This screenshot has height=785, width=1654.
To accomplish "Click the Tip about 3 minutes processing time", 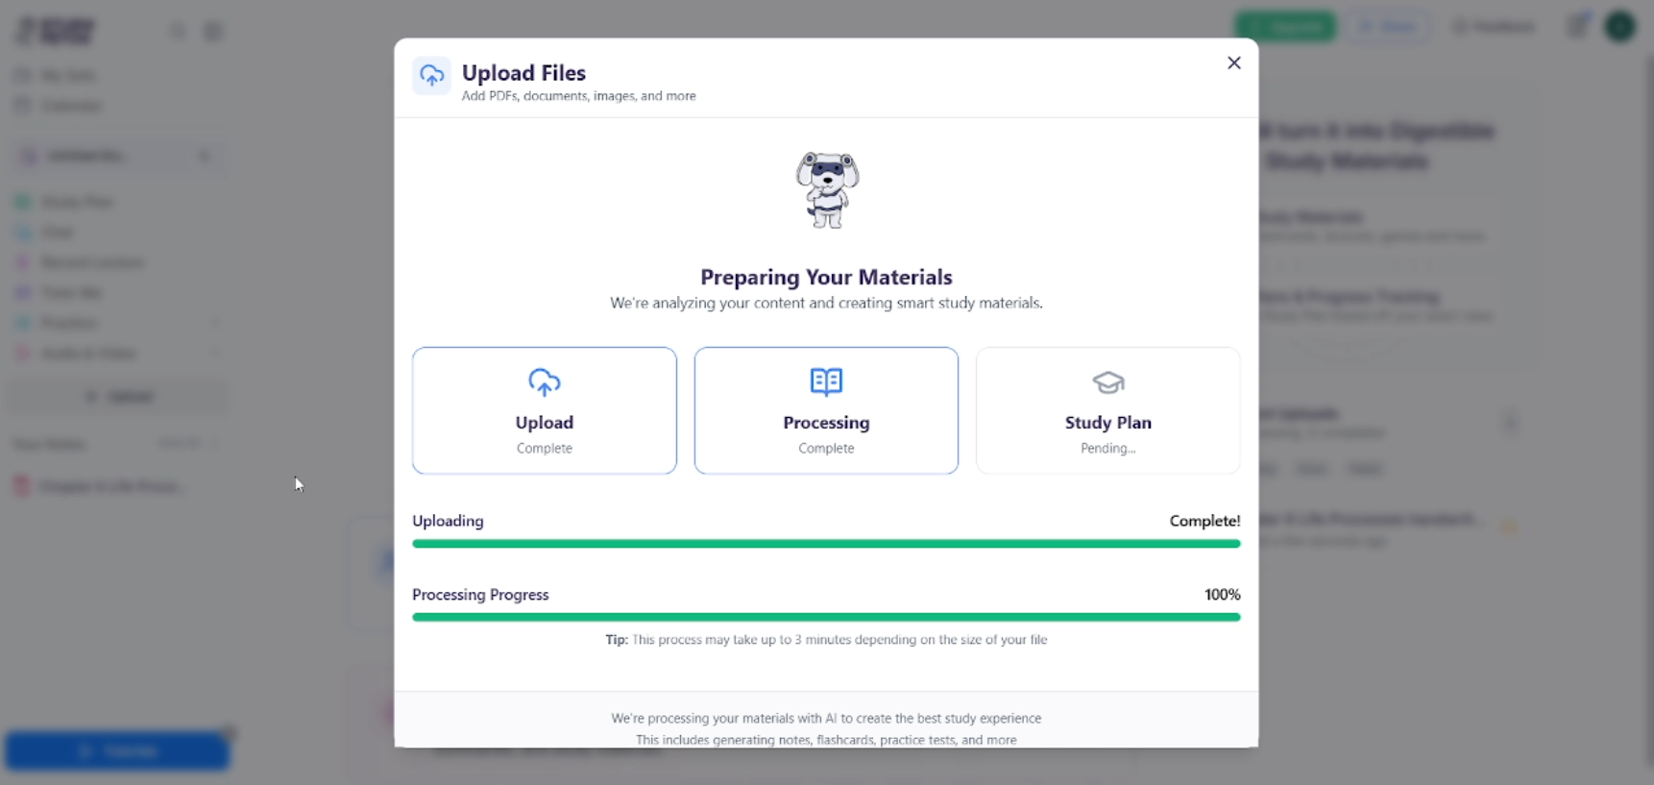I will pyautogui.click(x=826, y=639).
